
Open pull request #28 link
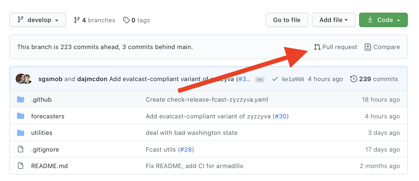point(186,150)
